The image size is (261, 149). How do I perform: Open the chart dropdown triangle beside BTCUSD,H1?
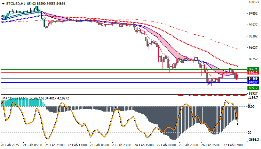(x=3, y=4)
